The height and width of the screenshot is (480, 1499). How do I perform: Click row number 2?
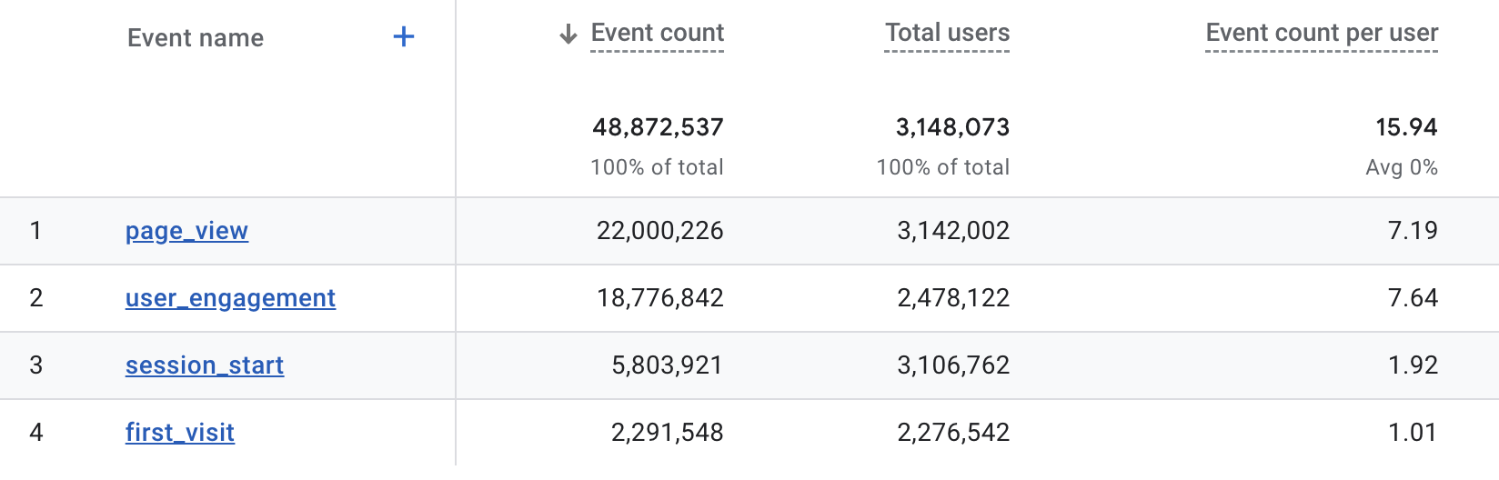pos(35,298)
